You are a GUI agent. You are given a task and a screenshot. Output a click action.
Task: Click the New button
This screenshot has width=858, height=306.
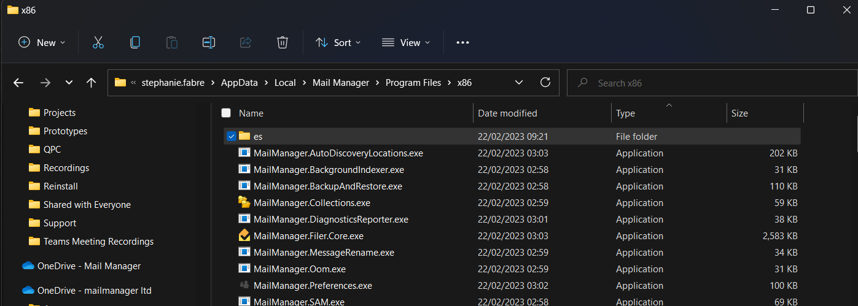click(x=42, y=42)
